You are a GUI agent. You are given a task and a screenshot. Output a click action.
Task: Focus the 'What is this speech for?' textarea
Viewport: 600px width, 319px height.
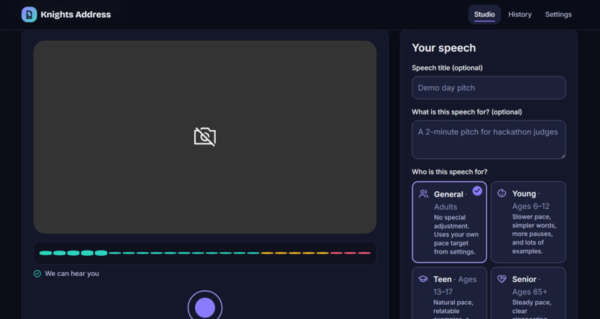tap(488, 140)
